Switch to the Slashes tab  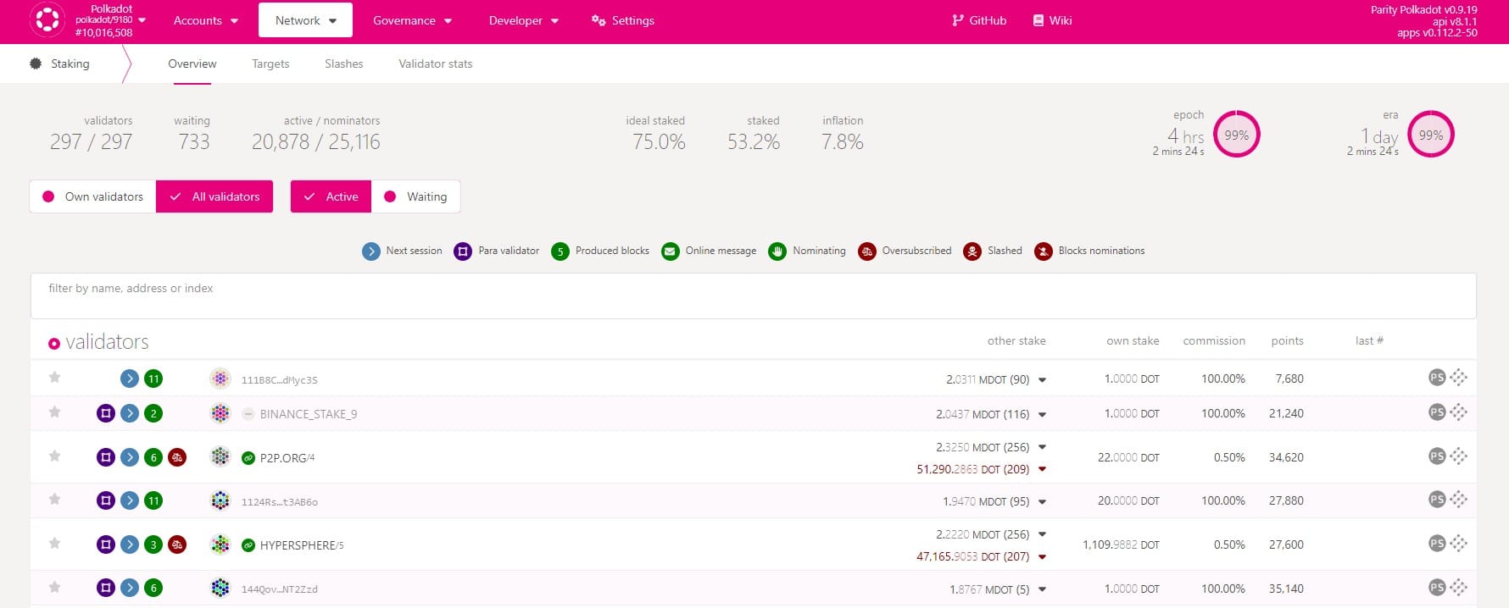point(343,64)
